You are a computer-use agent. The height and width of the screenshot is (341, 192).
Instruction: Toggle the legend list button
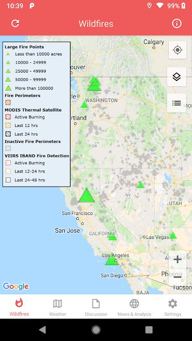(x=176, y=103)
